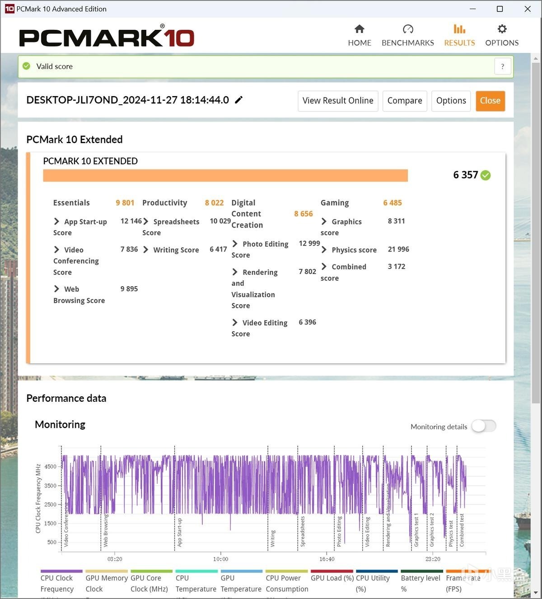Click the PCMARK 10 EXTENDED heading
Screen dimensions: 542x599
(x=90, y=161)
